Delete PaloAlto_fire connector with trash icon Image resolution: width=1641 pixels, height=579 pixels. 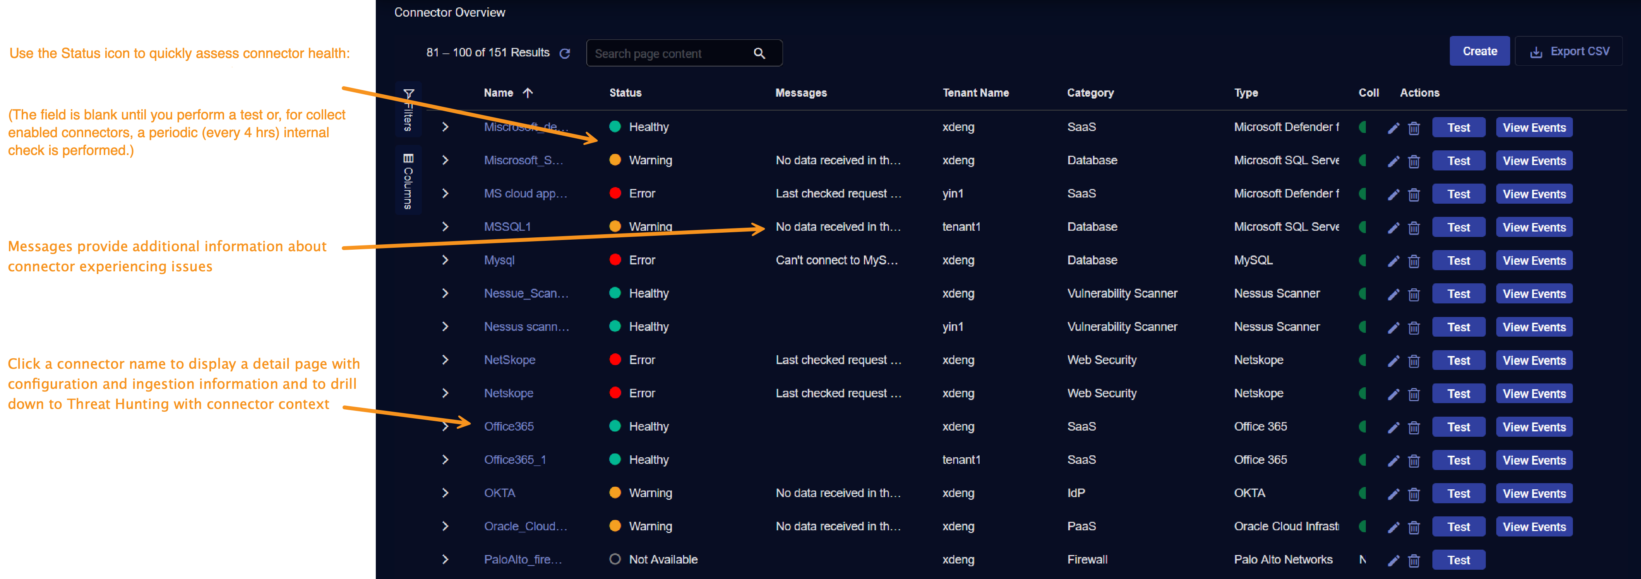coord(1413,560)
